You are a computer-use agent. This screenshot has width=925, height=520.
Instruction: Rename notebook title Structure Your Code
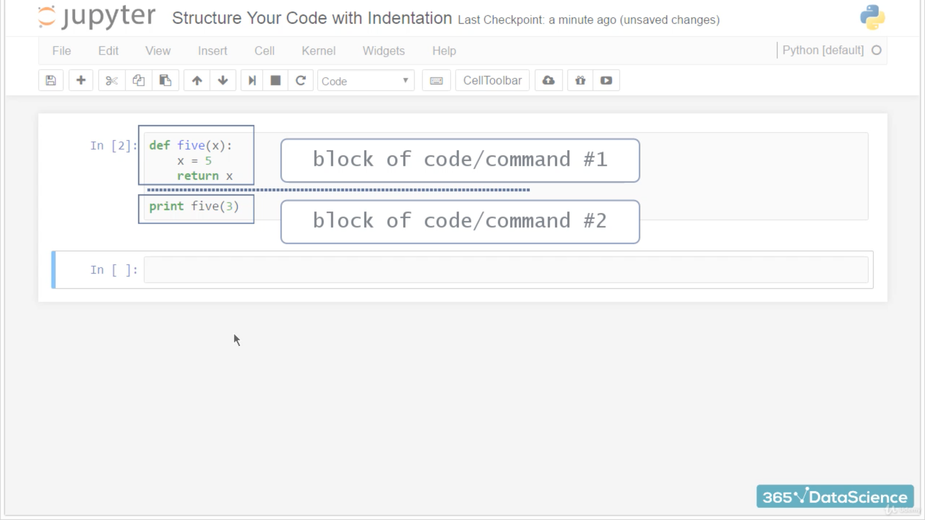pyautogui.click(x=312, y=18)
